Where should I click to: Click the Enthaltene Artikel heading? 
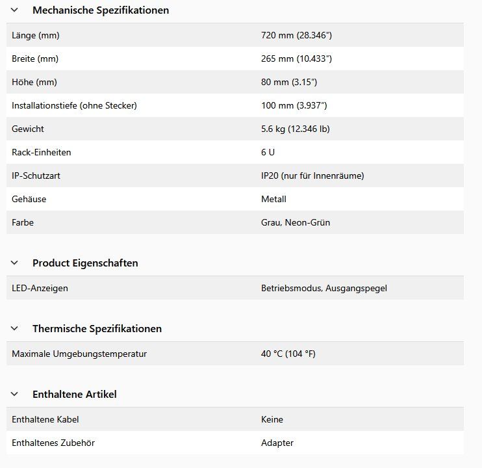tap(75, 394)
